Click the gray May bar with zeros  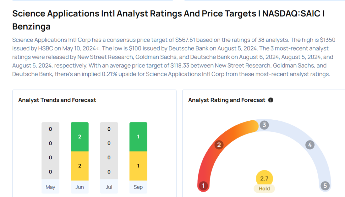pos(50,151)
